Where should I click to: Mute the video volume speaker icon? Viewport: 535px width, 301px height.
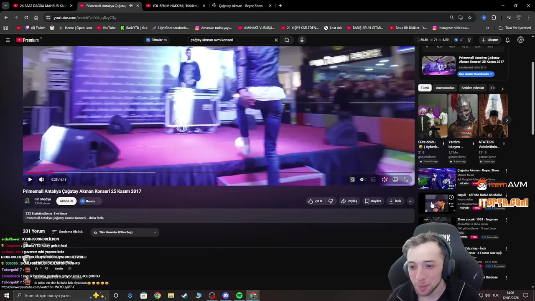[41, 179]
